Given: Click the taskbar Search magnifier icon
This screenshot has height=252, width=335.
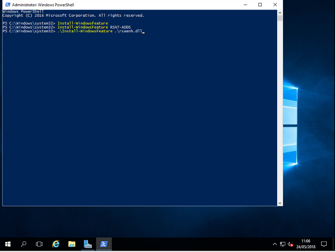Looking at the screenshot, I should pos(24,244).
